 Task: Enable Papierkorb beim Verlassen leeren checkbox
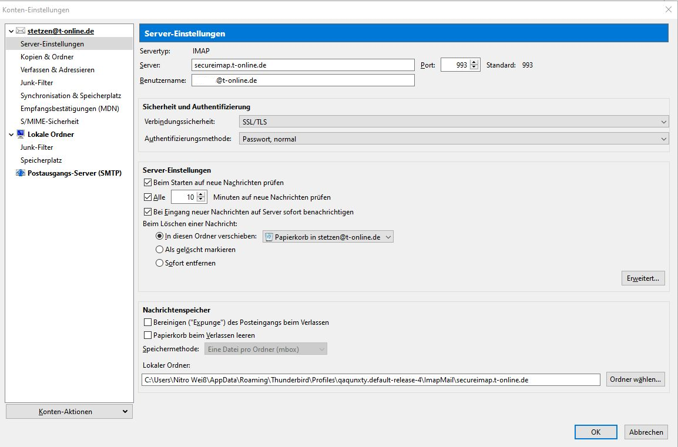[147, 335]
